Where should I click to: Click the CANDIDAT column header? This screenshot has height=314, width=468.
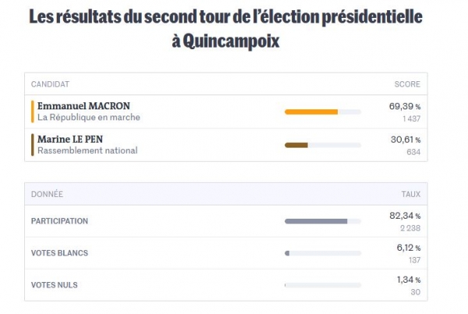coord(50,84)
